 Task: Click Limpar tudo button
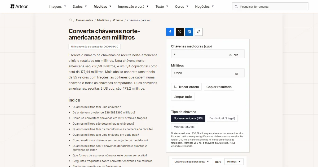click(x=183, y=97)
